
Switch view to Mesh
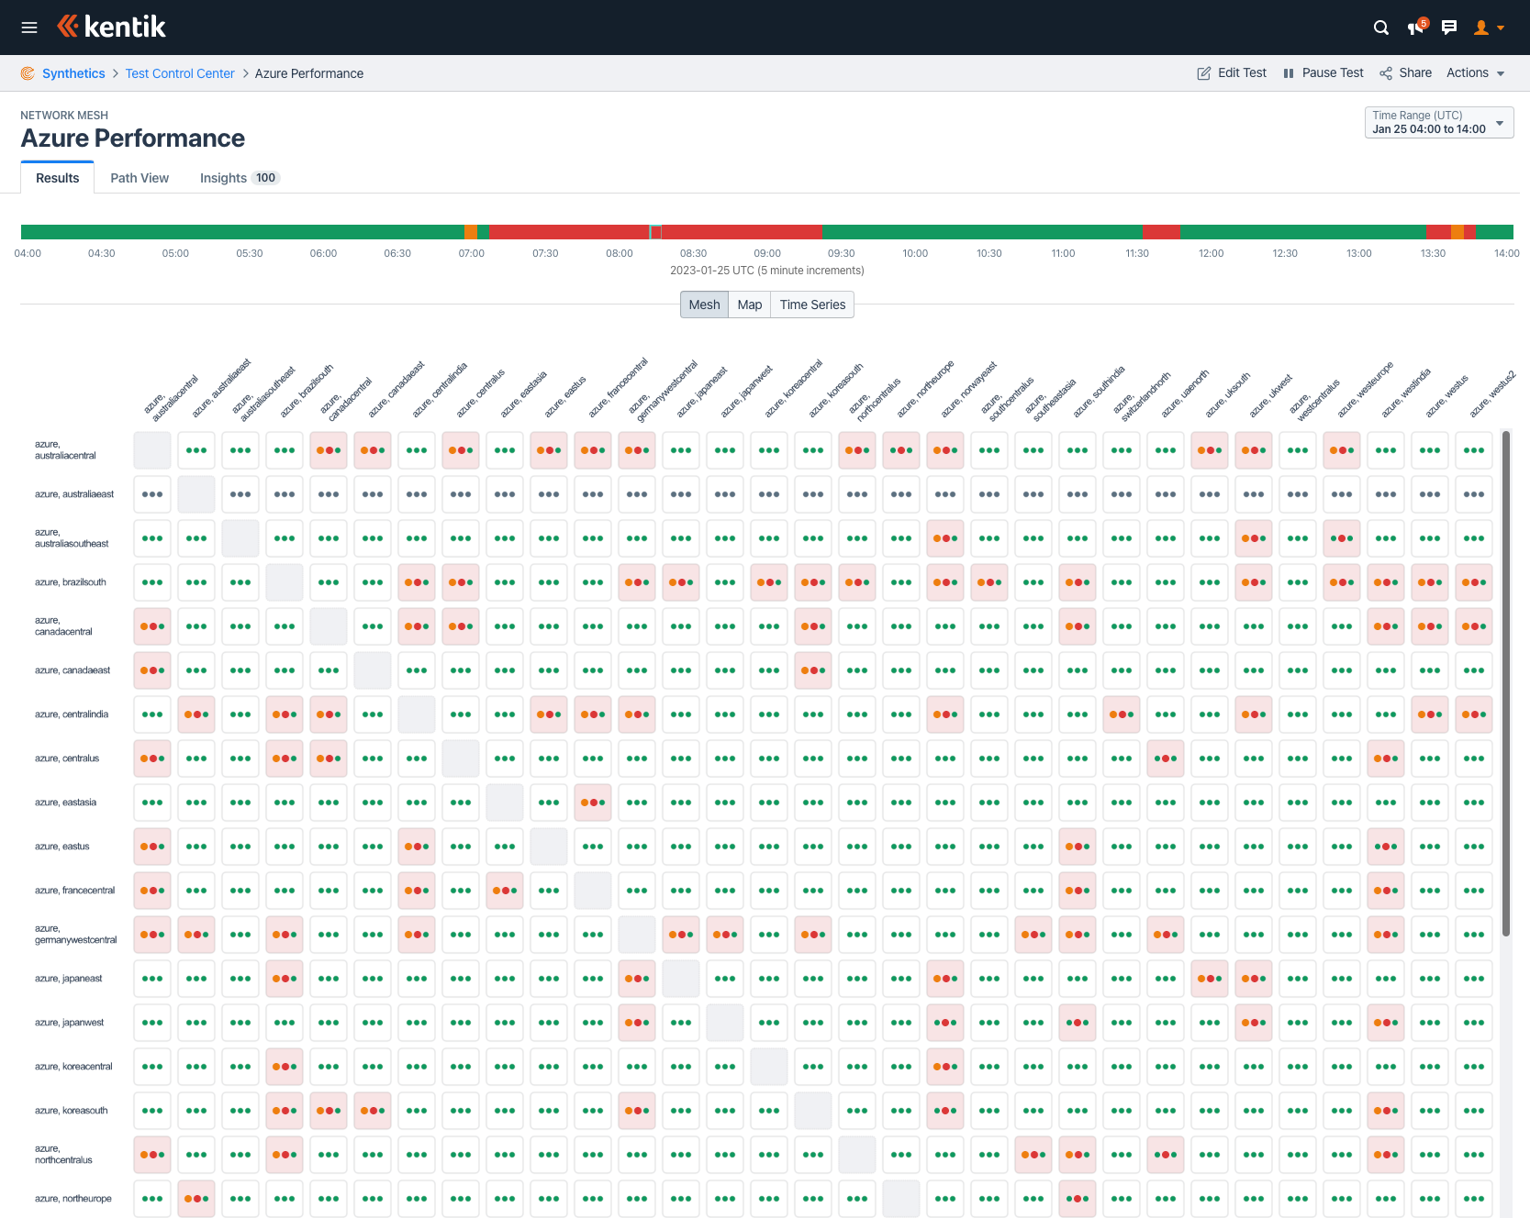click(x=704, y=304)
